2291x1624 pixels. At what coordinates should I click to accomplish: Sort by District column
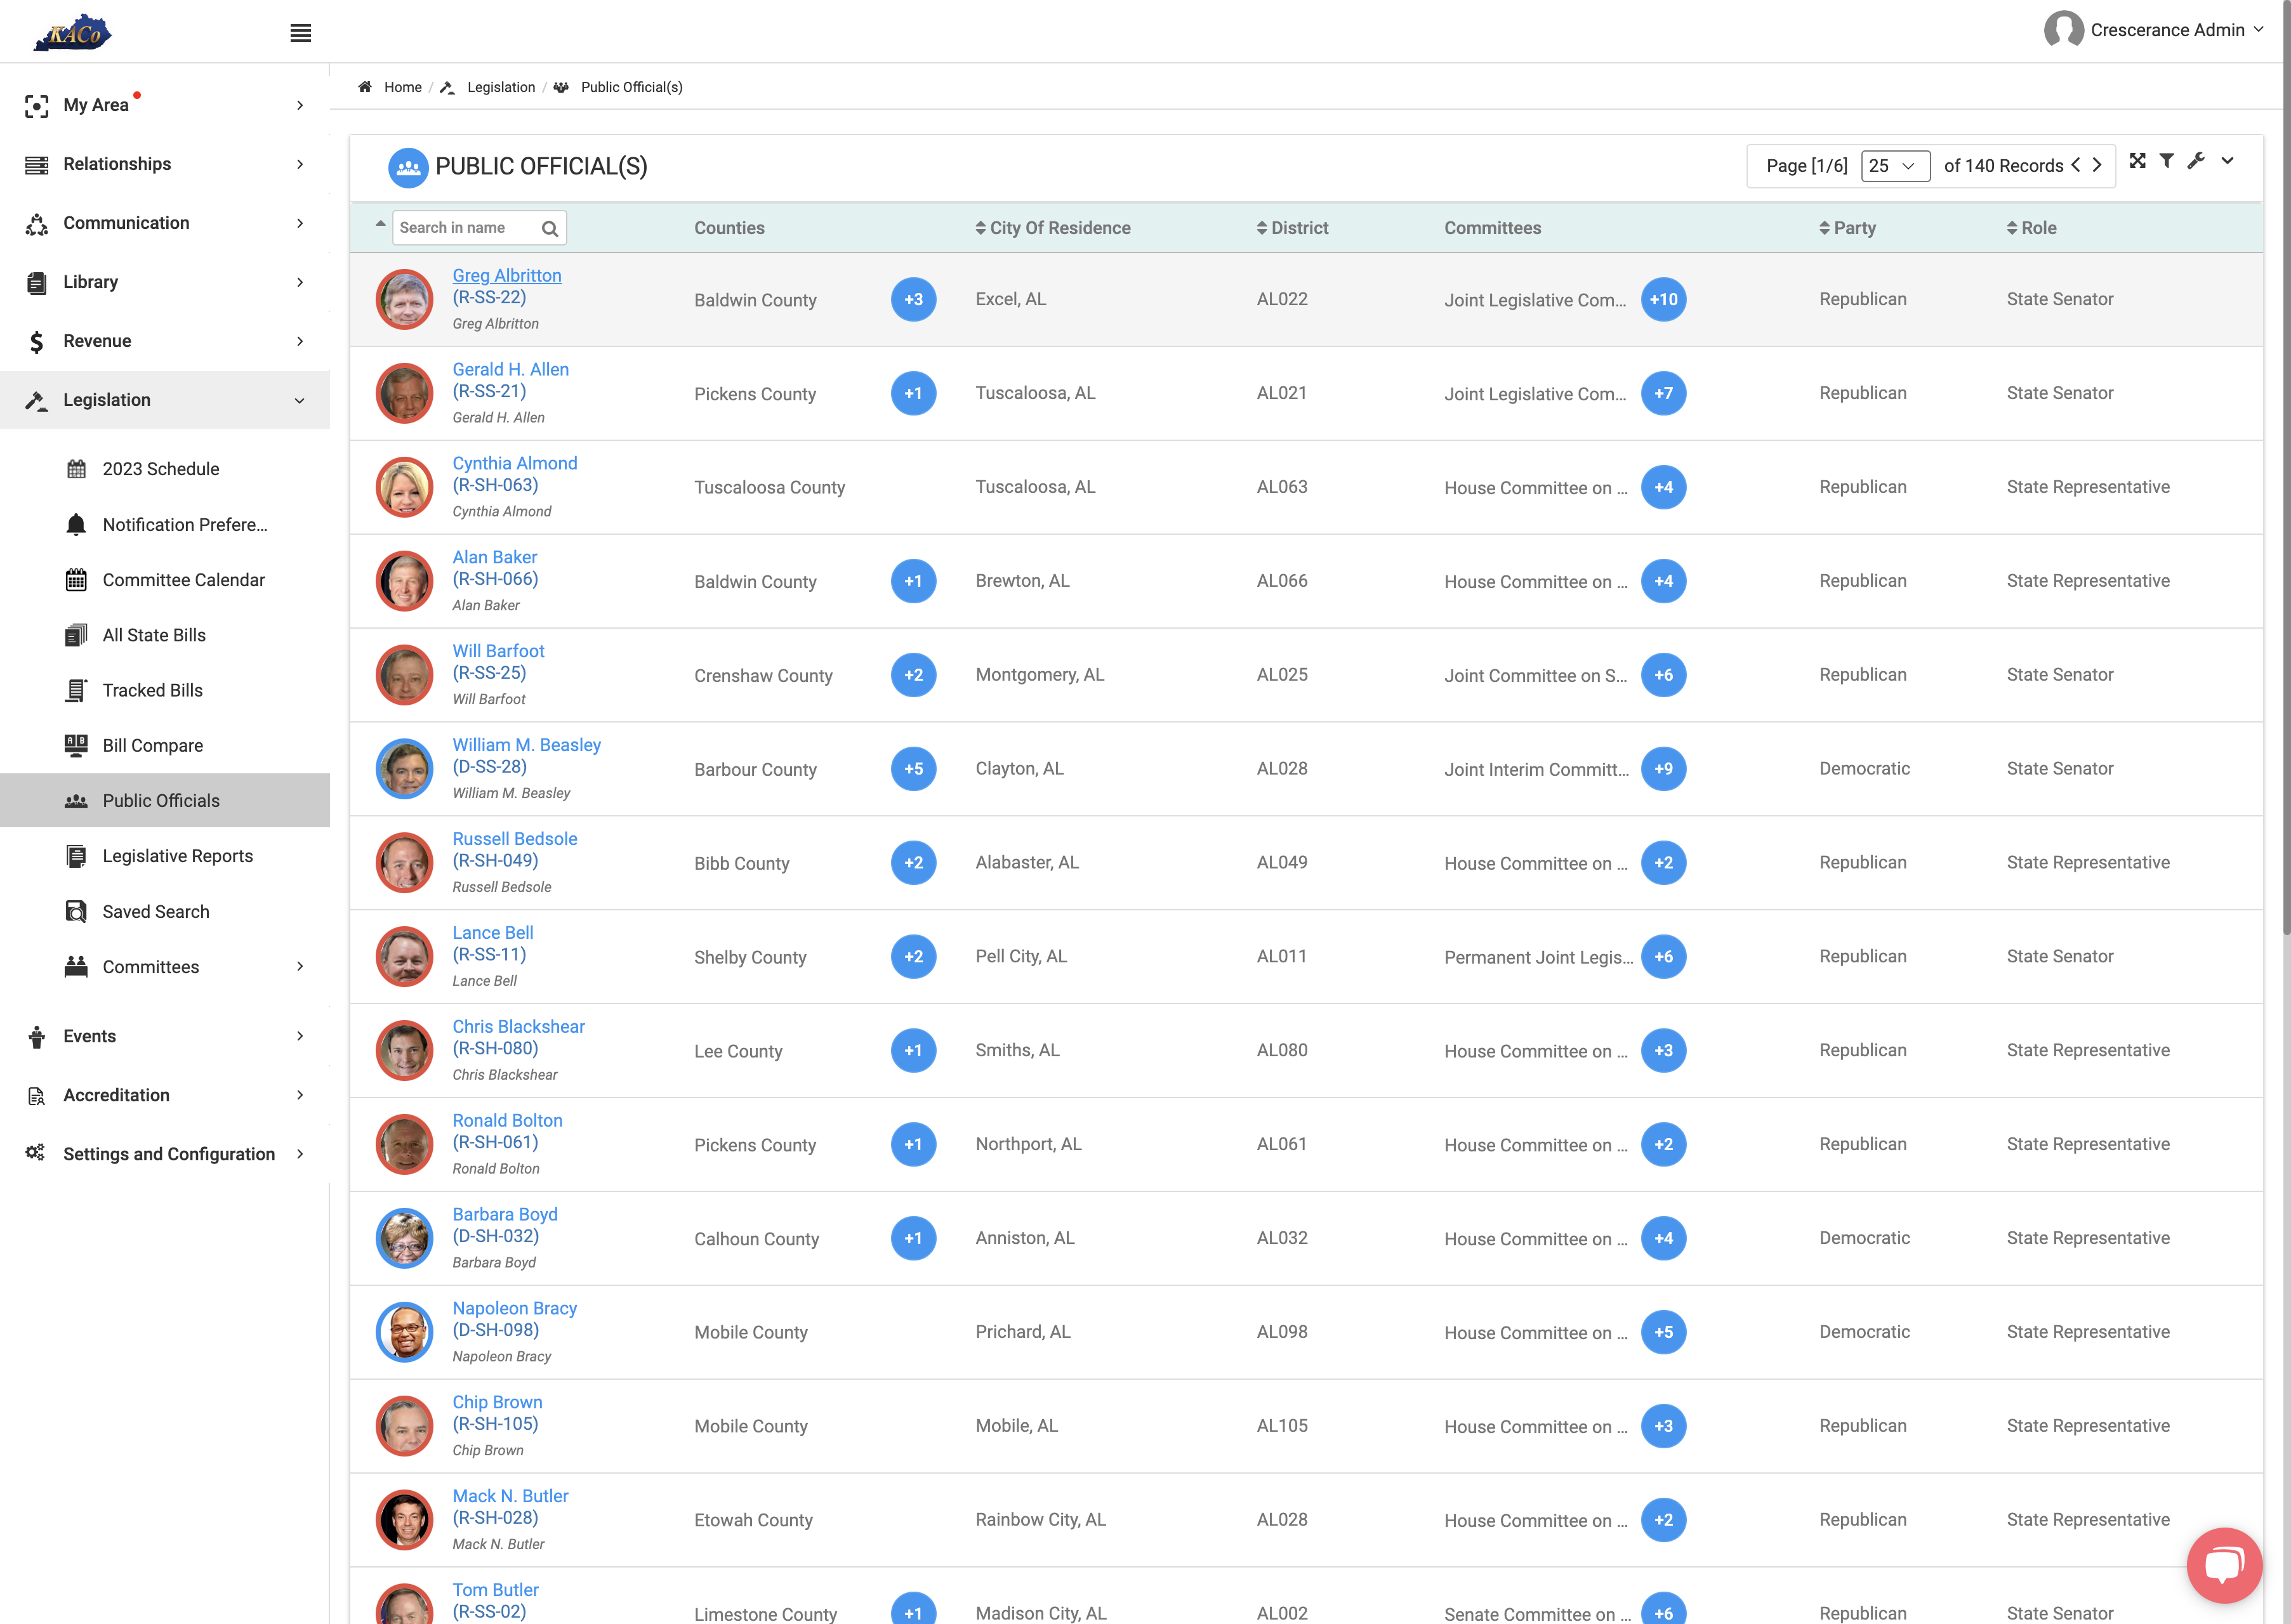[1291, 228]
